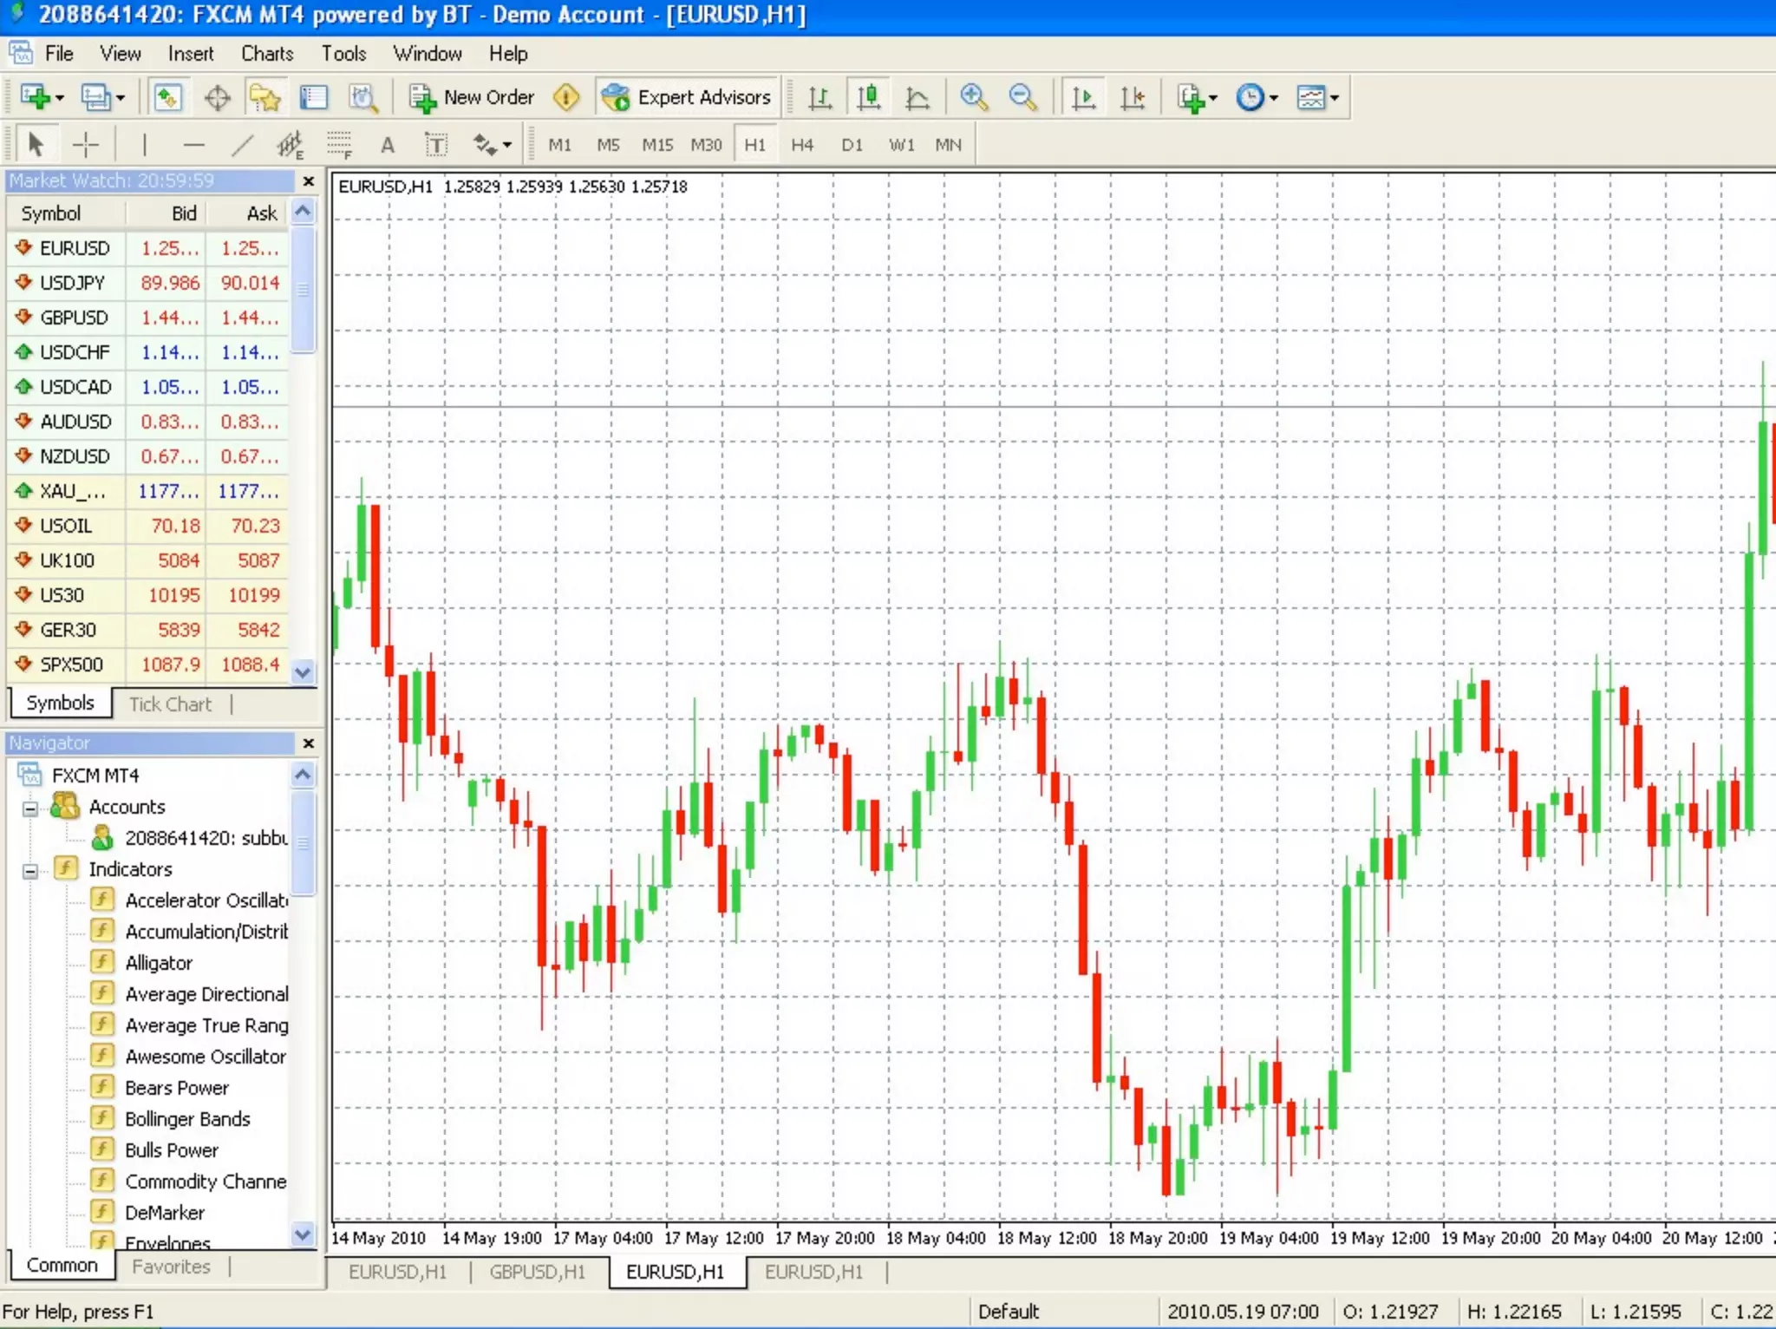
Task: Open the new chart dropdown arrow
Action: click(x=60, y=98)
